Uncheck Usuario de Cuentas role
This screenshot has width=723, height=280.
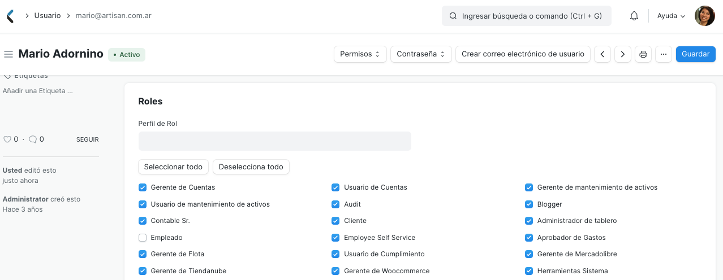pyautogui.click(x=335, y=187)
